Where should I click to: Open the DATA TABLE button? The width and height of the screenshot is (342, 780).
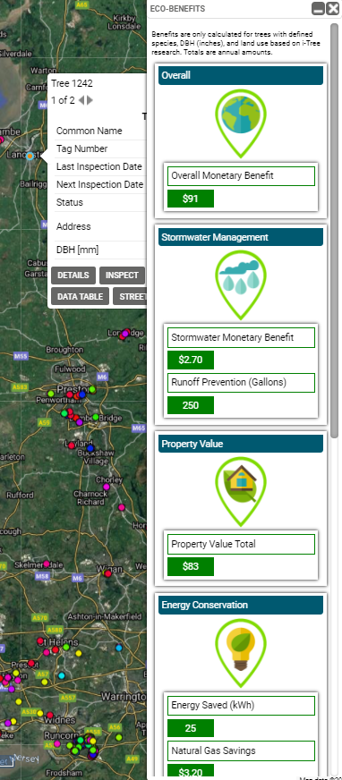point(80,296)
